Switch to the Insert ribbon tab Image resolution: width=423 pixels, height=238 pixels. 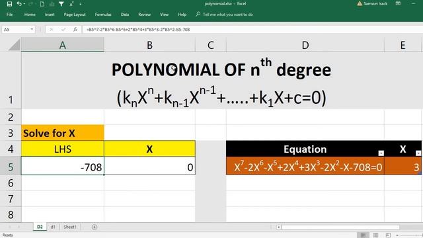coord(50,15)
